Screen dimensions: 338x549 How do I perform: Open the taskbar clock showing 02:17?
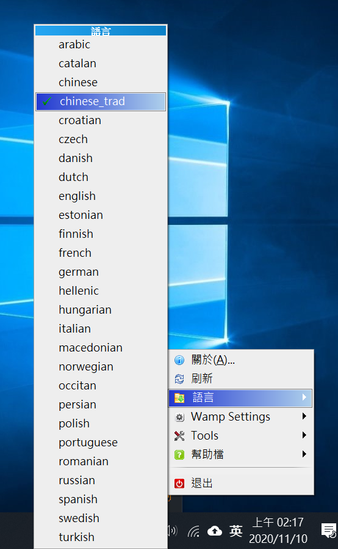coord(278,531)
